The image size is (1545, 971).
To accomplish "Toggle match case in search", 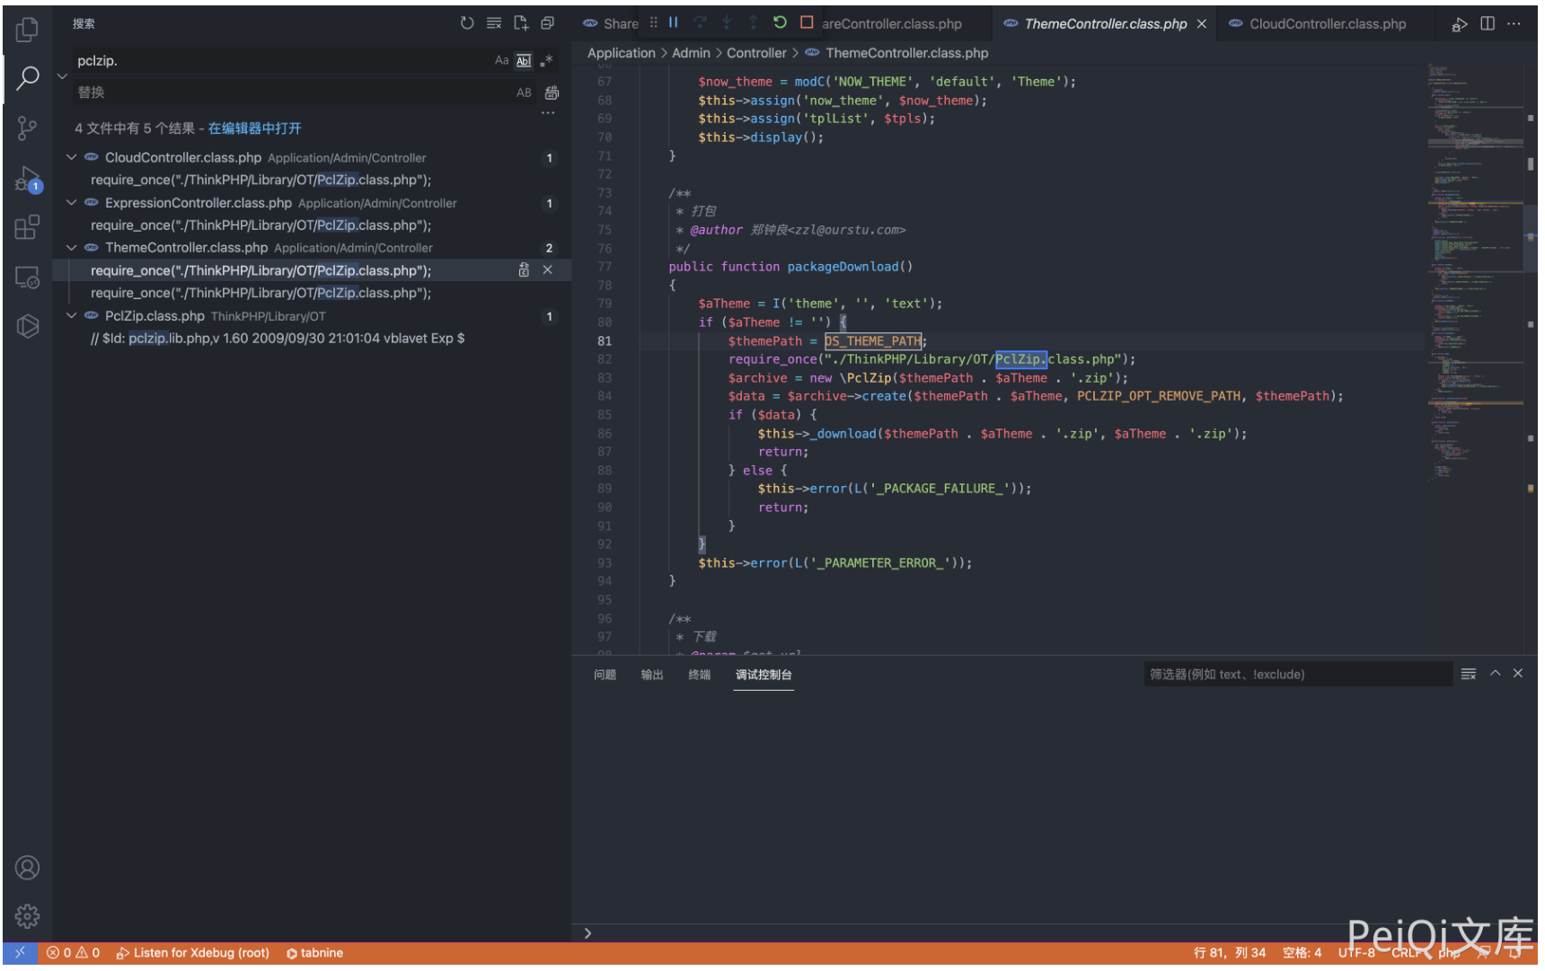I will [501, 60].
